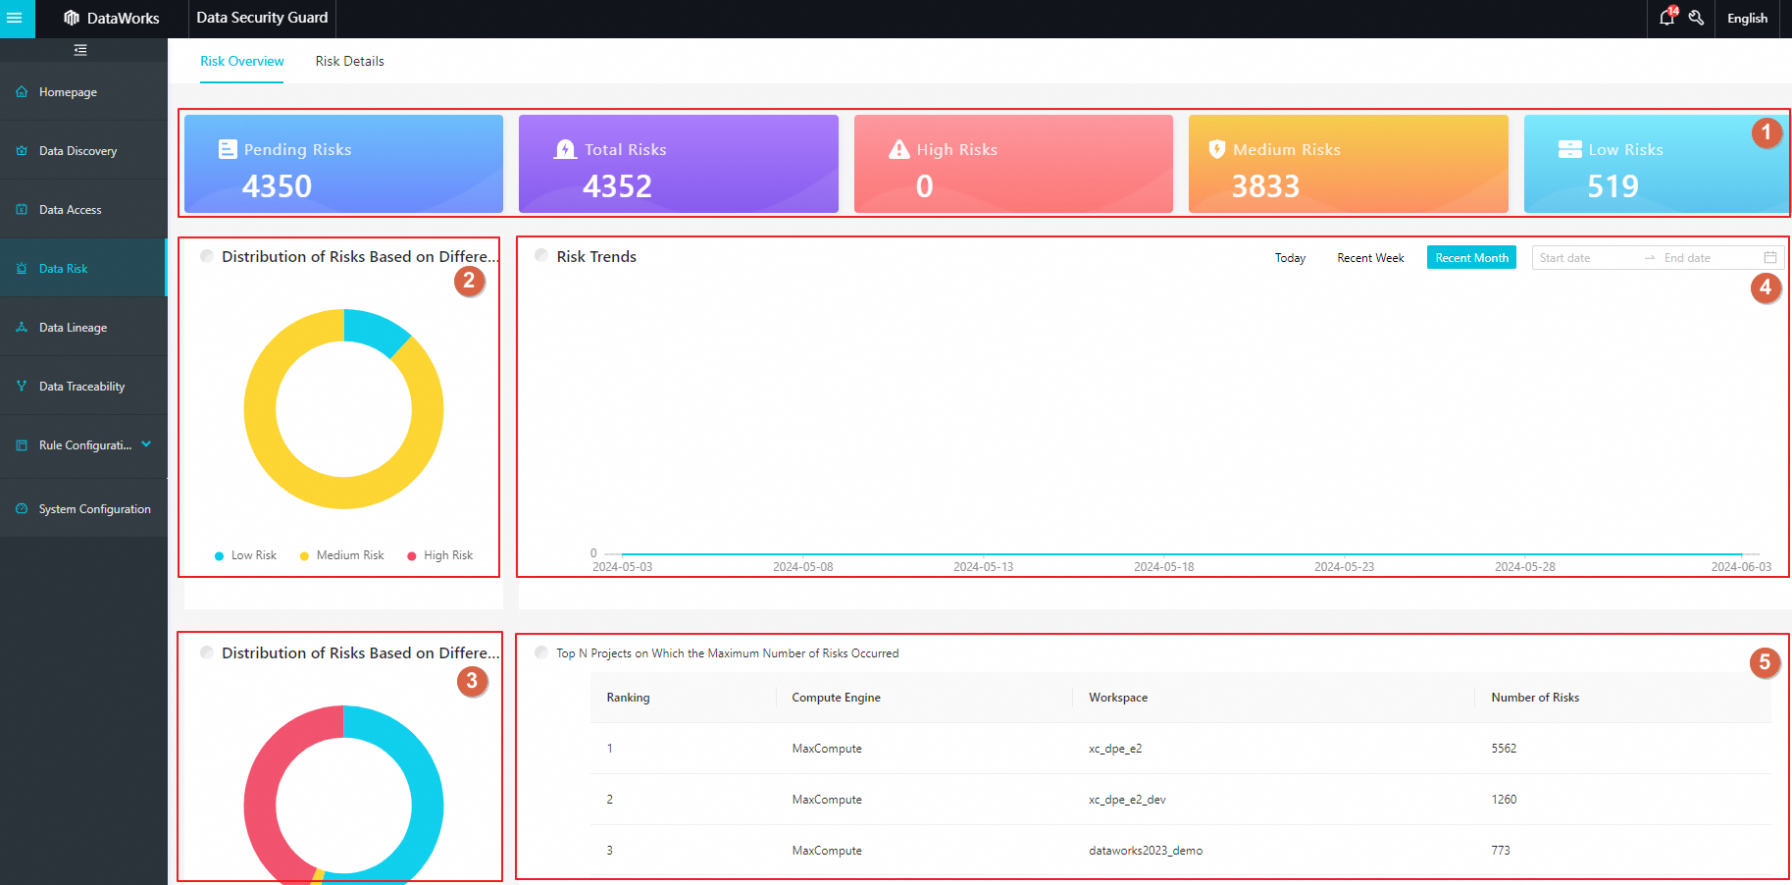Click the High Risks warning triangle icon

(x=899, y=149)
